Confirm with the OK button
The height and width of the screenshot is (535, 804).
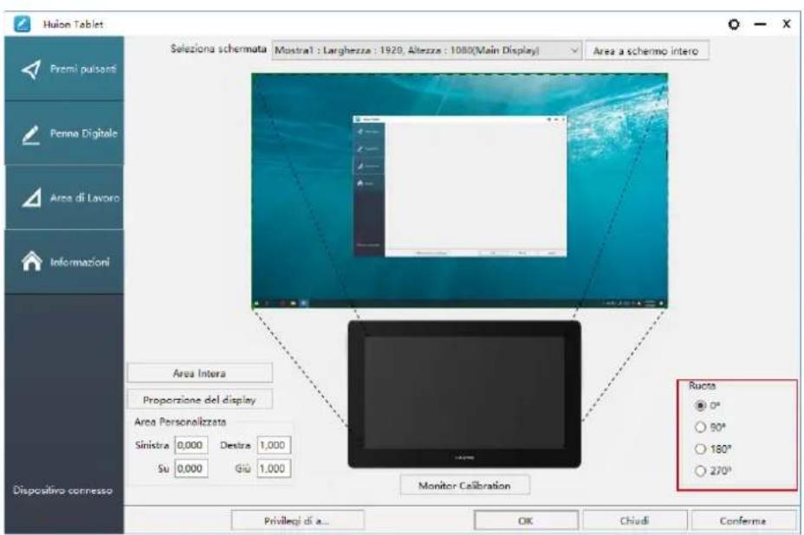coord(526,520)
